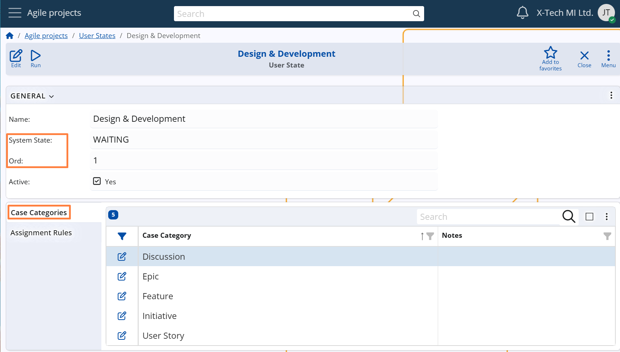Select the Case Categories tab
Screen dimensions: 620x352
39,213
